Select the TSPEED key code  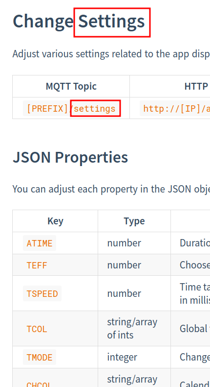(x=42, y=293)
